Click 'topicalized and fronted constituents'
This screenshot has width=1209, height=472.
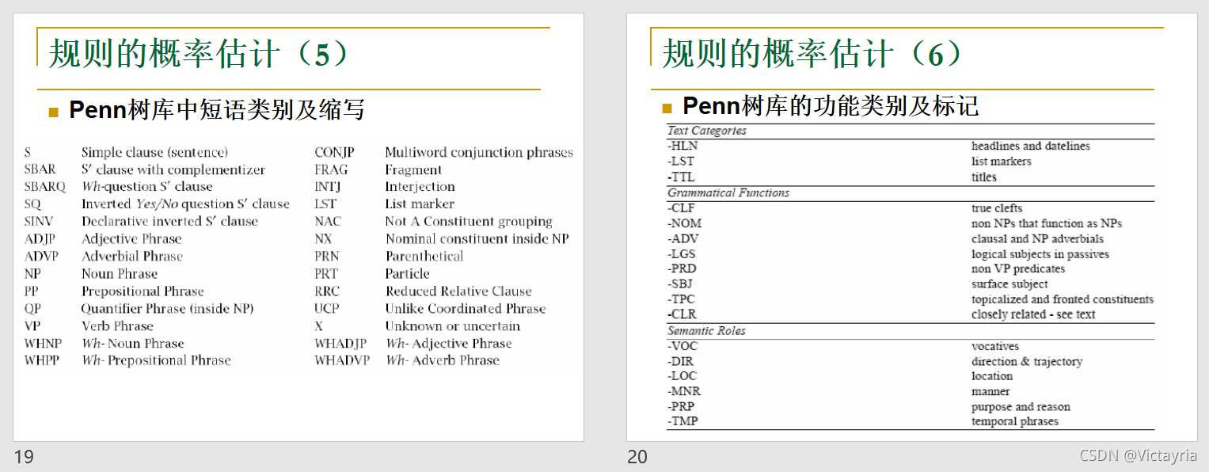pyautogui.click(x=1063, y=299)
